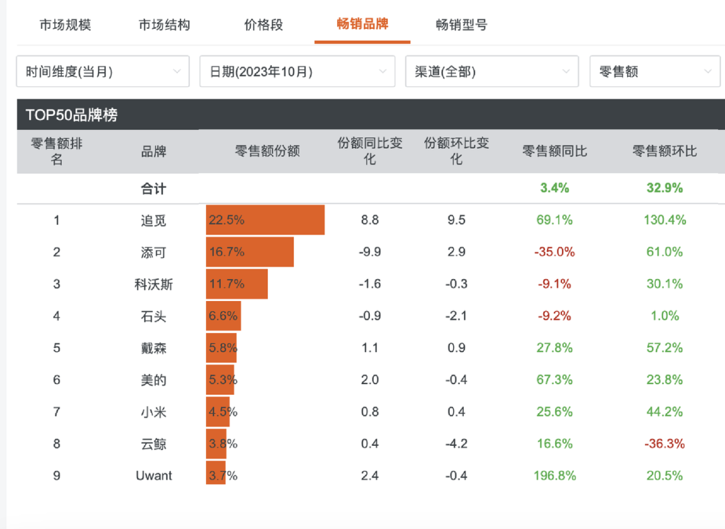Go to the 畅销型号 tab
Viewport: 725px width, 529px height.
461,25
